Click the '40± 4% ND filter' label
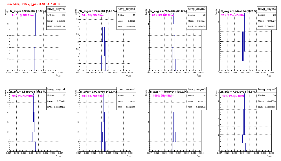This screenshot has height=161, width=281. click(x=93, y=96)
